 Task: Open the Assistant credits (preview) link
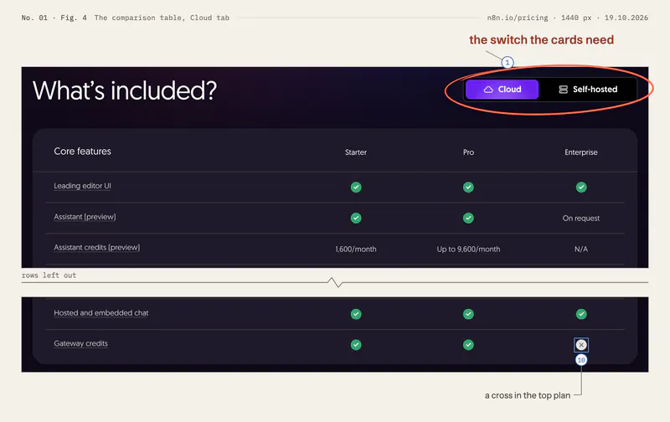(x=96, y=248)
